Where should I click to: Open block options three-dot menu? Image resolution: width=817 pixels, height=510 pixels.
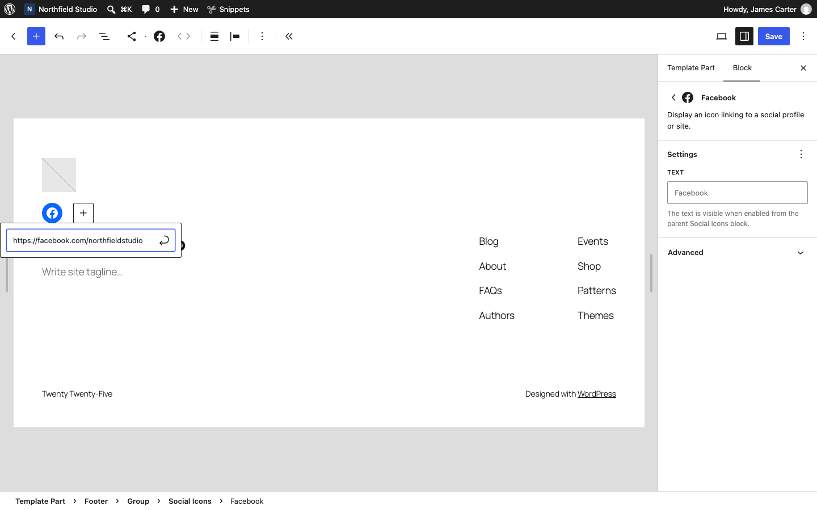pos(262,36)
